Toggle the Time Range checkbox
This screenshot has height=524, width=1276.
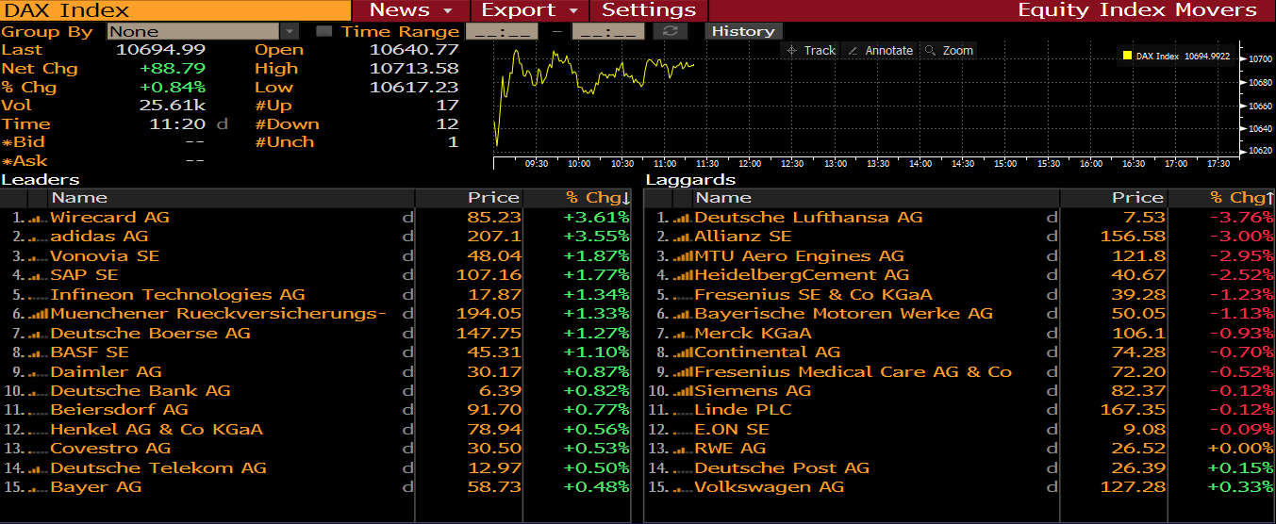coord(324,31)
